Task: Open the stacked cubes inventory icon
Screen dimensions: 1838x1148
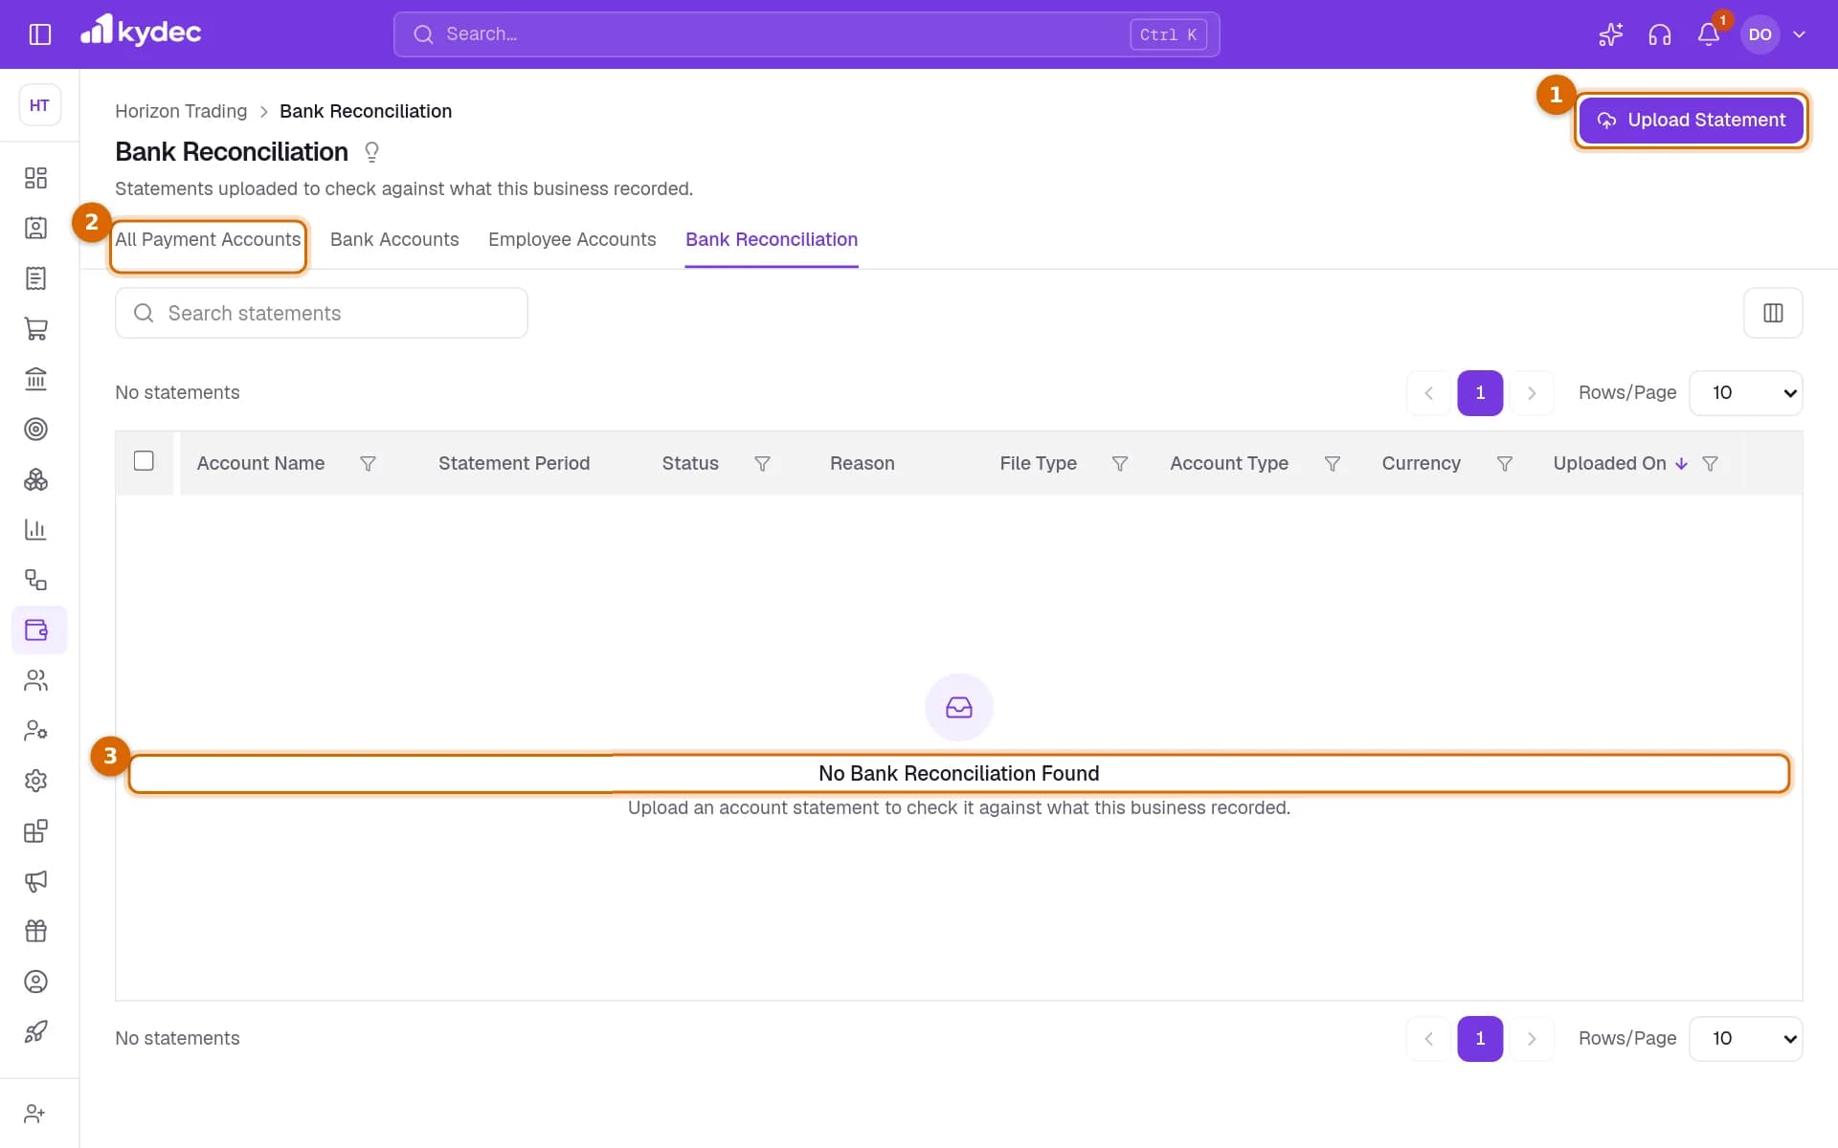Action: coord(35,479)
